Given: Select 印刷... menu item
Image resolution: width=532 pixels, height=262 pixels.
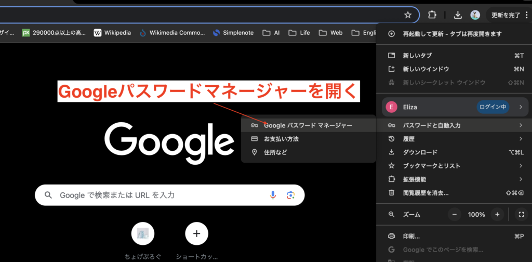Looking at the screenshot, I should (454, 236).
